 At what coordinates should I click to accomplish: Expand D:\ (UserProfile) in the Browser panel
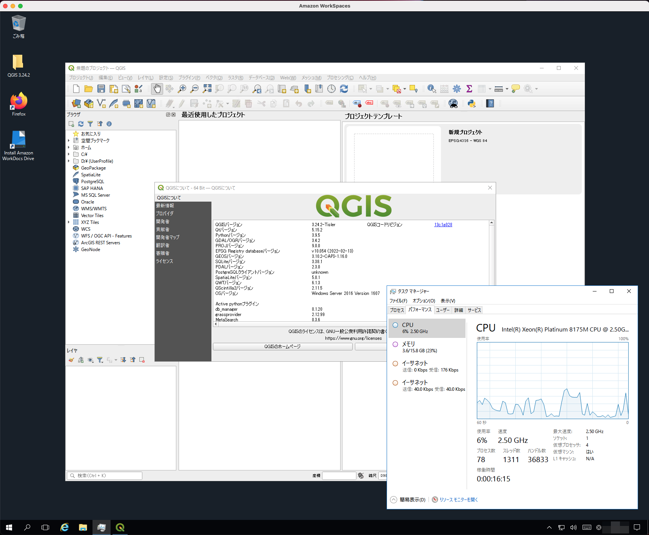click(x=69, y=161)
